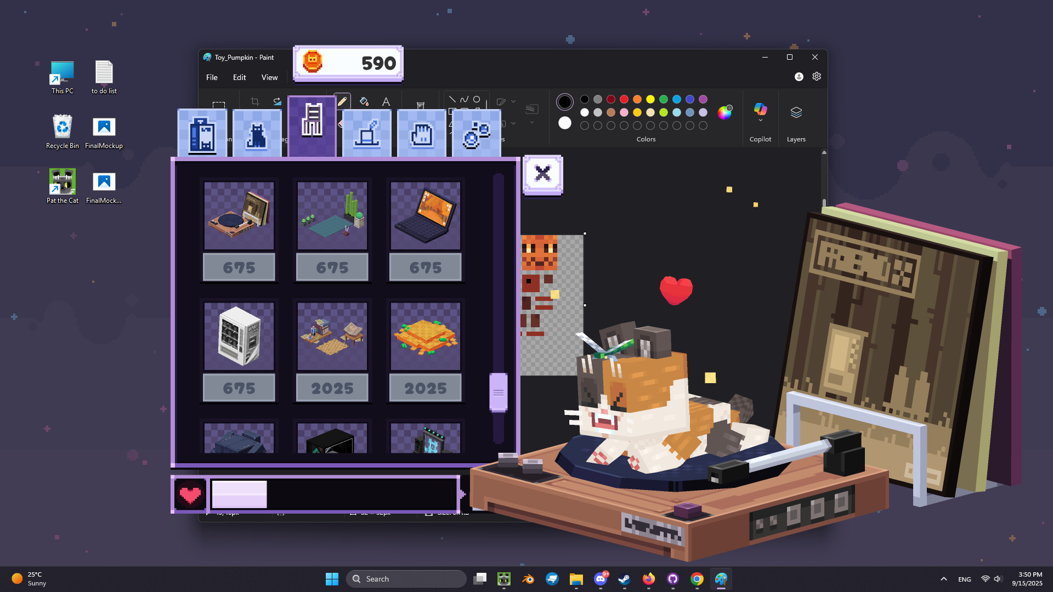Select the bubbles category icon
The width and height of the screenshot is (1053, 592).
477,133
